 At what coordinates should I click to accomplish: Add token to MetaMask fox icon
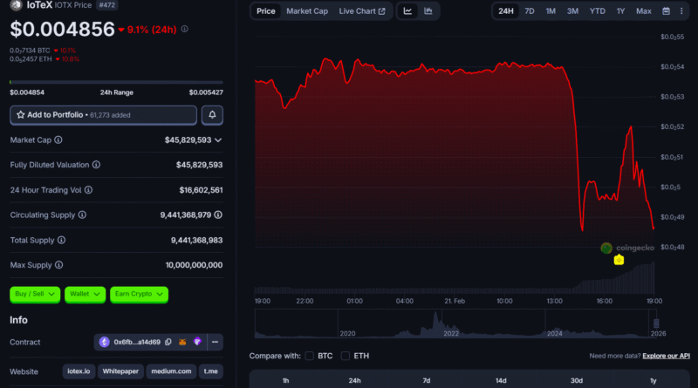coord(182,342)
